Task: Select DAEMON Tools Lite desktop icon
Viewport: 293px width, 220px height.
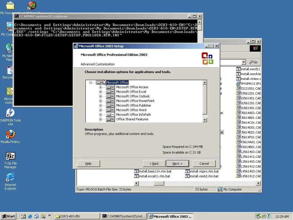Action: pyautogui.click(x=11, y=113)
